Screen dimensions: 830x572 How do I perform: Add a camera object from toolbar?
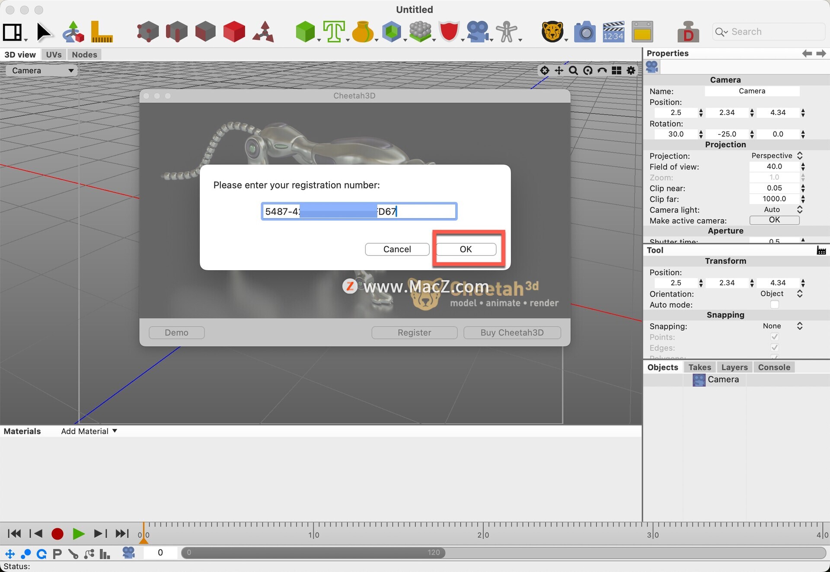pyautogui.click(x=478, y=32)
